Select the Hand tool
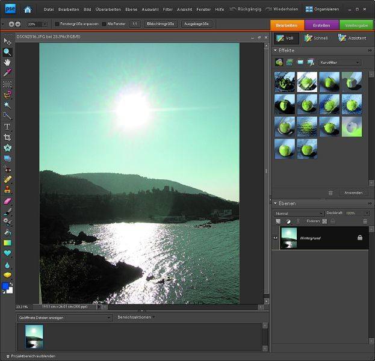 [x=7, y=62]
